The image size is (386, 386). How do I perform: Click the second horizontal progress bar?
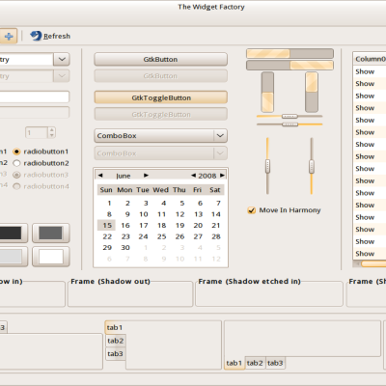click(289, 66)
